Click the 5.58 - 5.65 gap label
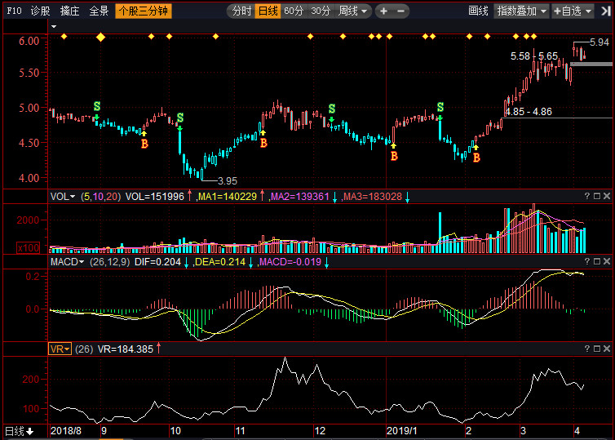Image resolution: width=615 pixels, height=440 pixels. click(x=533, y=56)
